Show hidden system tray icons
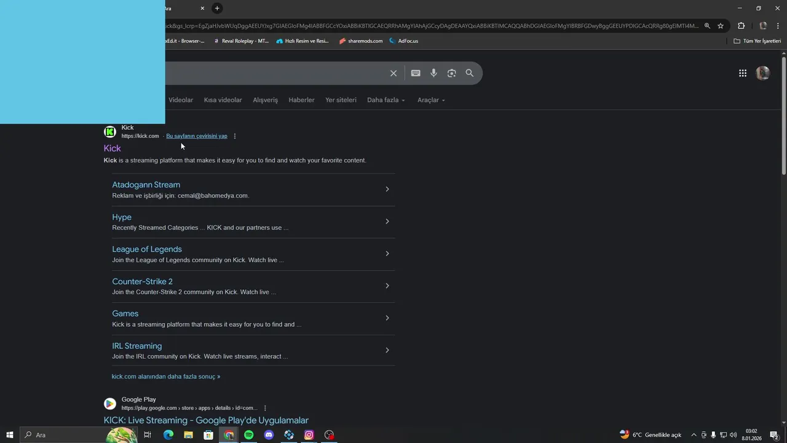Screen dimensions: 787x443 (x=694, y=435)
